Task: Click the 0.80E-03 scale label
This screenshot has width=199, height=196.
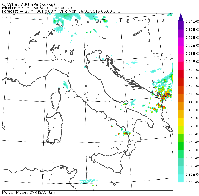Action: coord(192,29)
